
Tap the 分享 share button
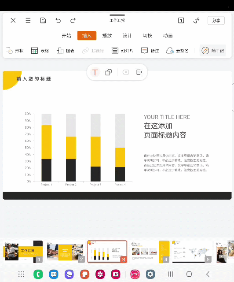[x=216, y=21]
